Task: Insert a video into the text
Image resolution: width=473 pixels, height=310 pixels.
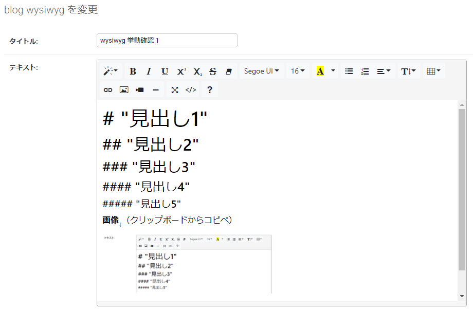Action: click(x=140, y=89)
